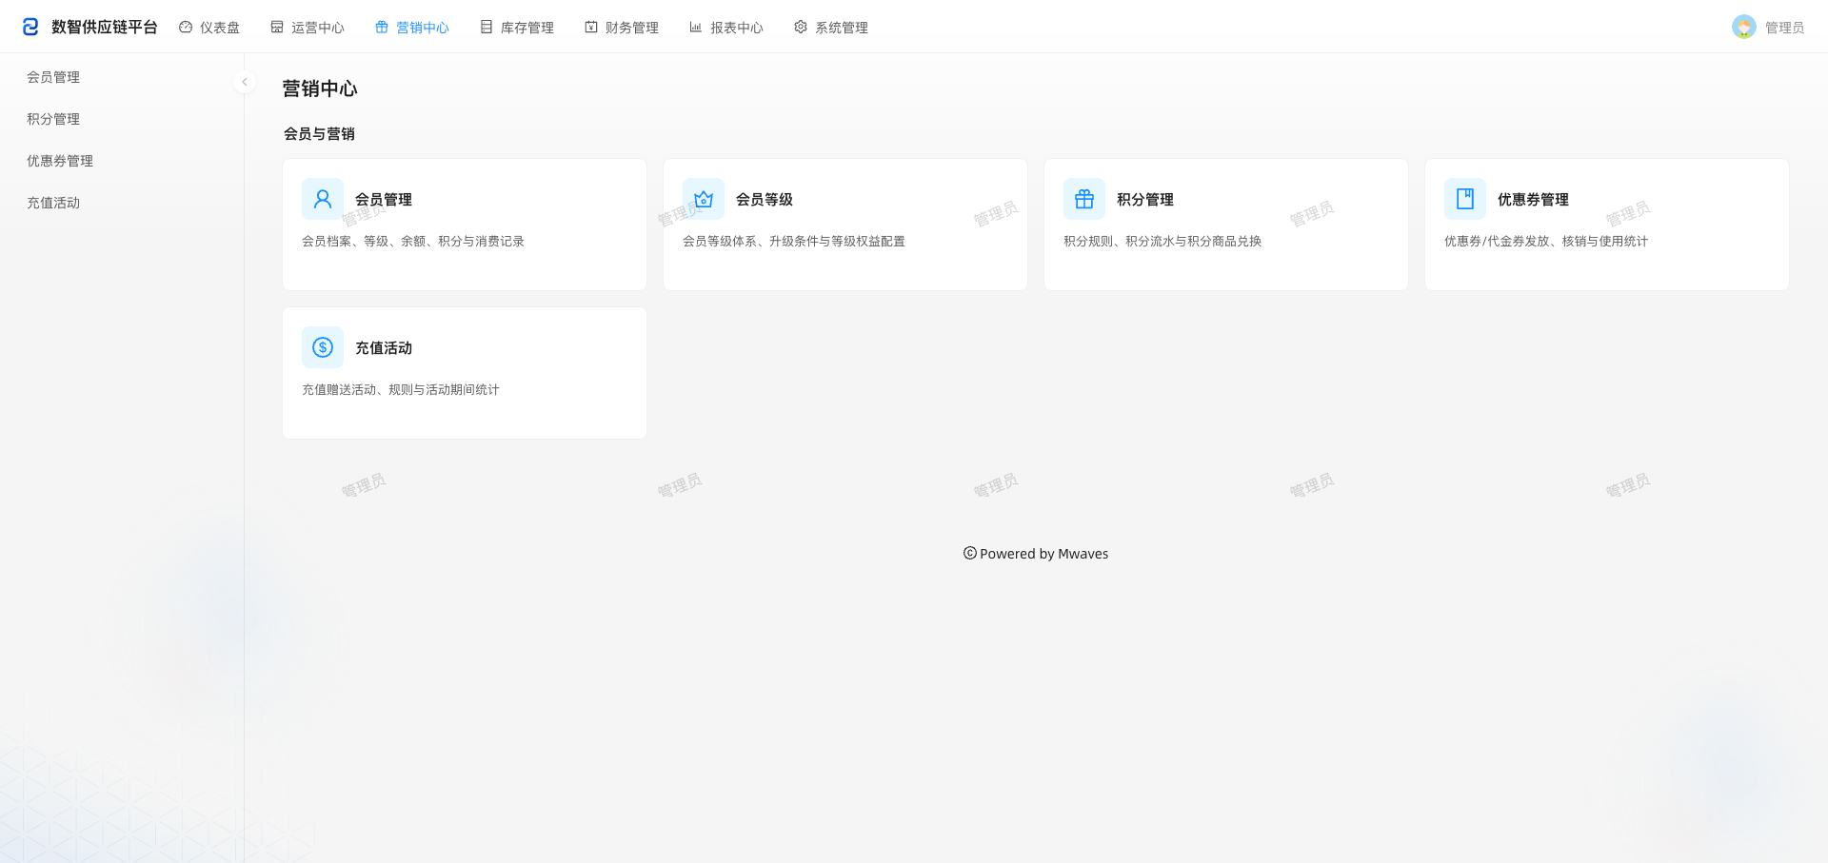
Task: Click the '营销中心' page heading
Action: pos(320,88)
